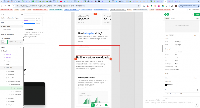Image resolution: width=200 pixels, height=108 pixels.
Task: Start prototype presentation with play icon
Action: [190, 14]
